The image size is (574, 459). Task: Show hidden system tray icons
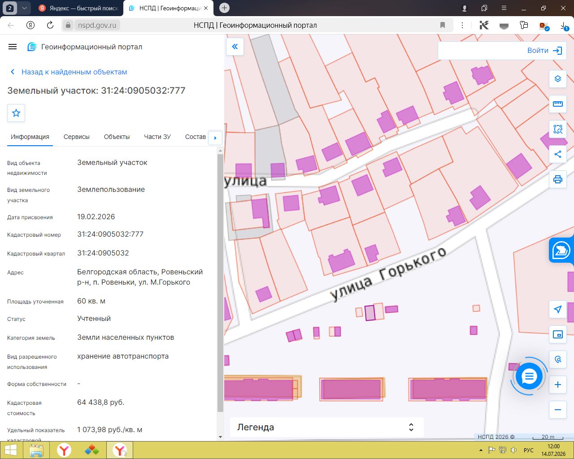coord(481,450)
